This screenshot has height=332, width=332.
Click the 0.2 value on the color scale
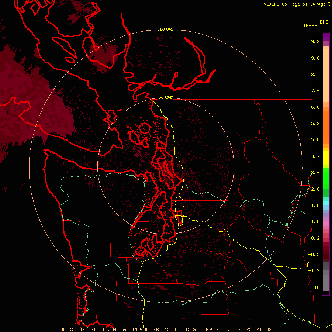click(315, 238)
